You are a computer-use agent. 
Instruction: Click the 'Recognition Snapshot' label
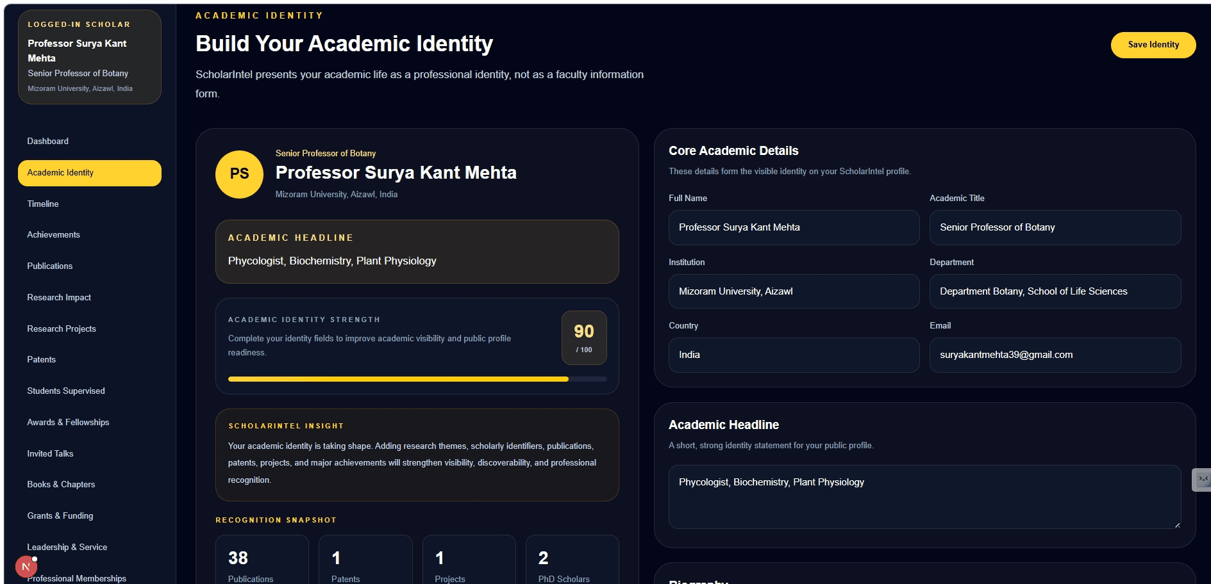(276, 520)
